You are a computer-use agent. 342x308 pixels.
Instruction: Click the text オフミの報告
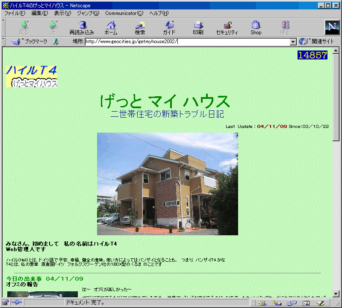point(22,284)
